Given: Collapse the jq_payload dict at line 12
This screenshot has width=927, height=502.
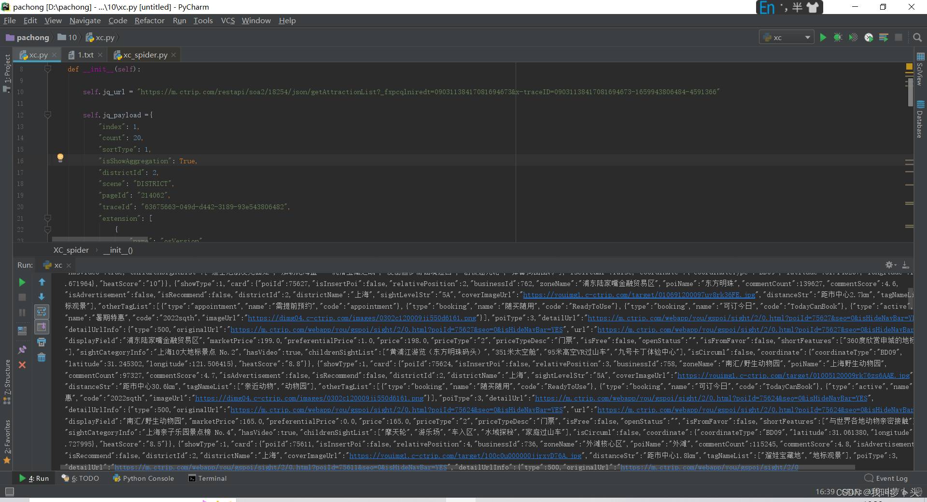Looking at the screenshot, I should pyautogui.click(x=48, y=115).
